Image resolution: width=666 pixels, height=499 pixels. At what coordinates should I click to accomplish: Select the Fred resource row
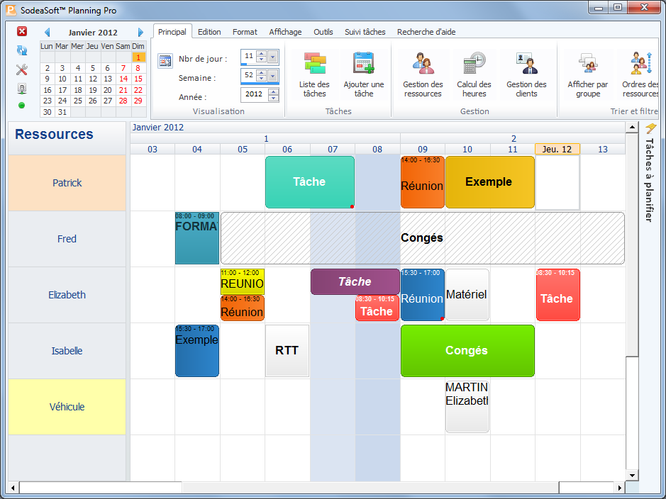click(x=67, y=239)
